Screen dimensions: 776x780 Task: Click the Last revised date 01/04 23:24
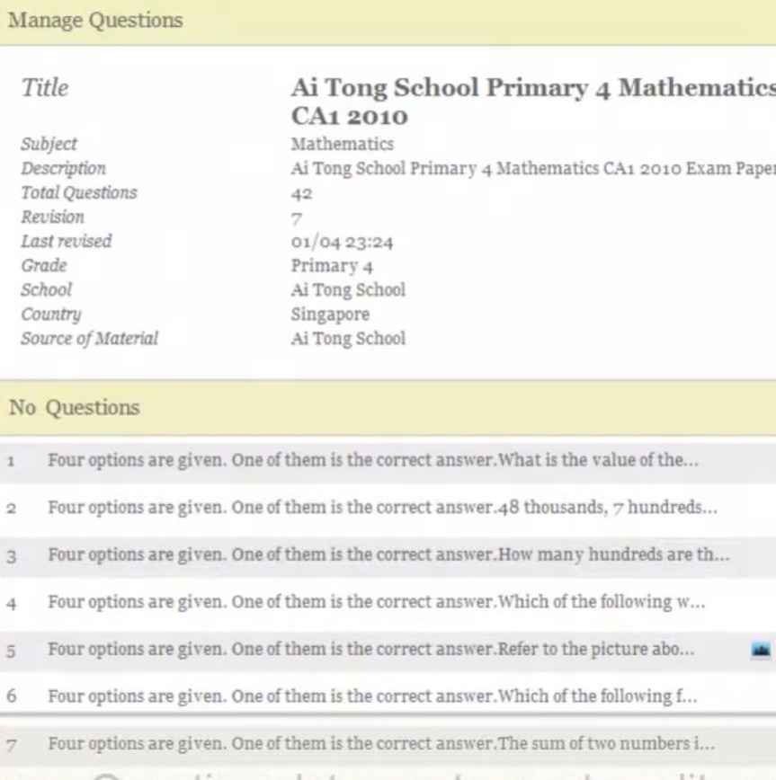(342, 242)
